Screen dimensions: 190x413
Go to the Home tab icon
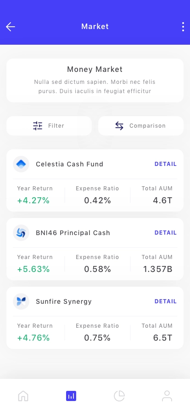click(23, 396)
